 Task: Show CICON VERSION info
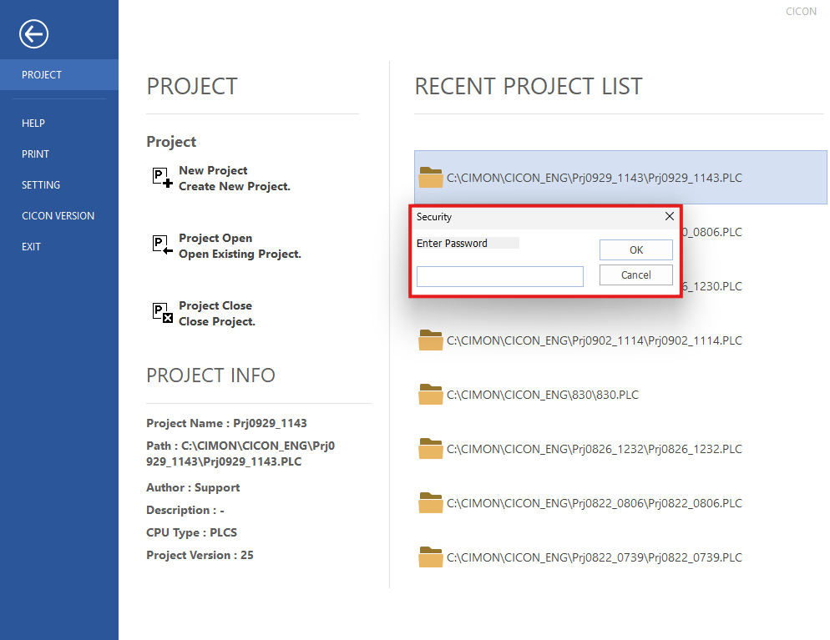coord(58,216)
